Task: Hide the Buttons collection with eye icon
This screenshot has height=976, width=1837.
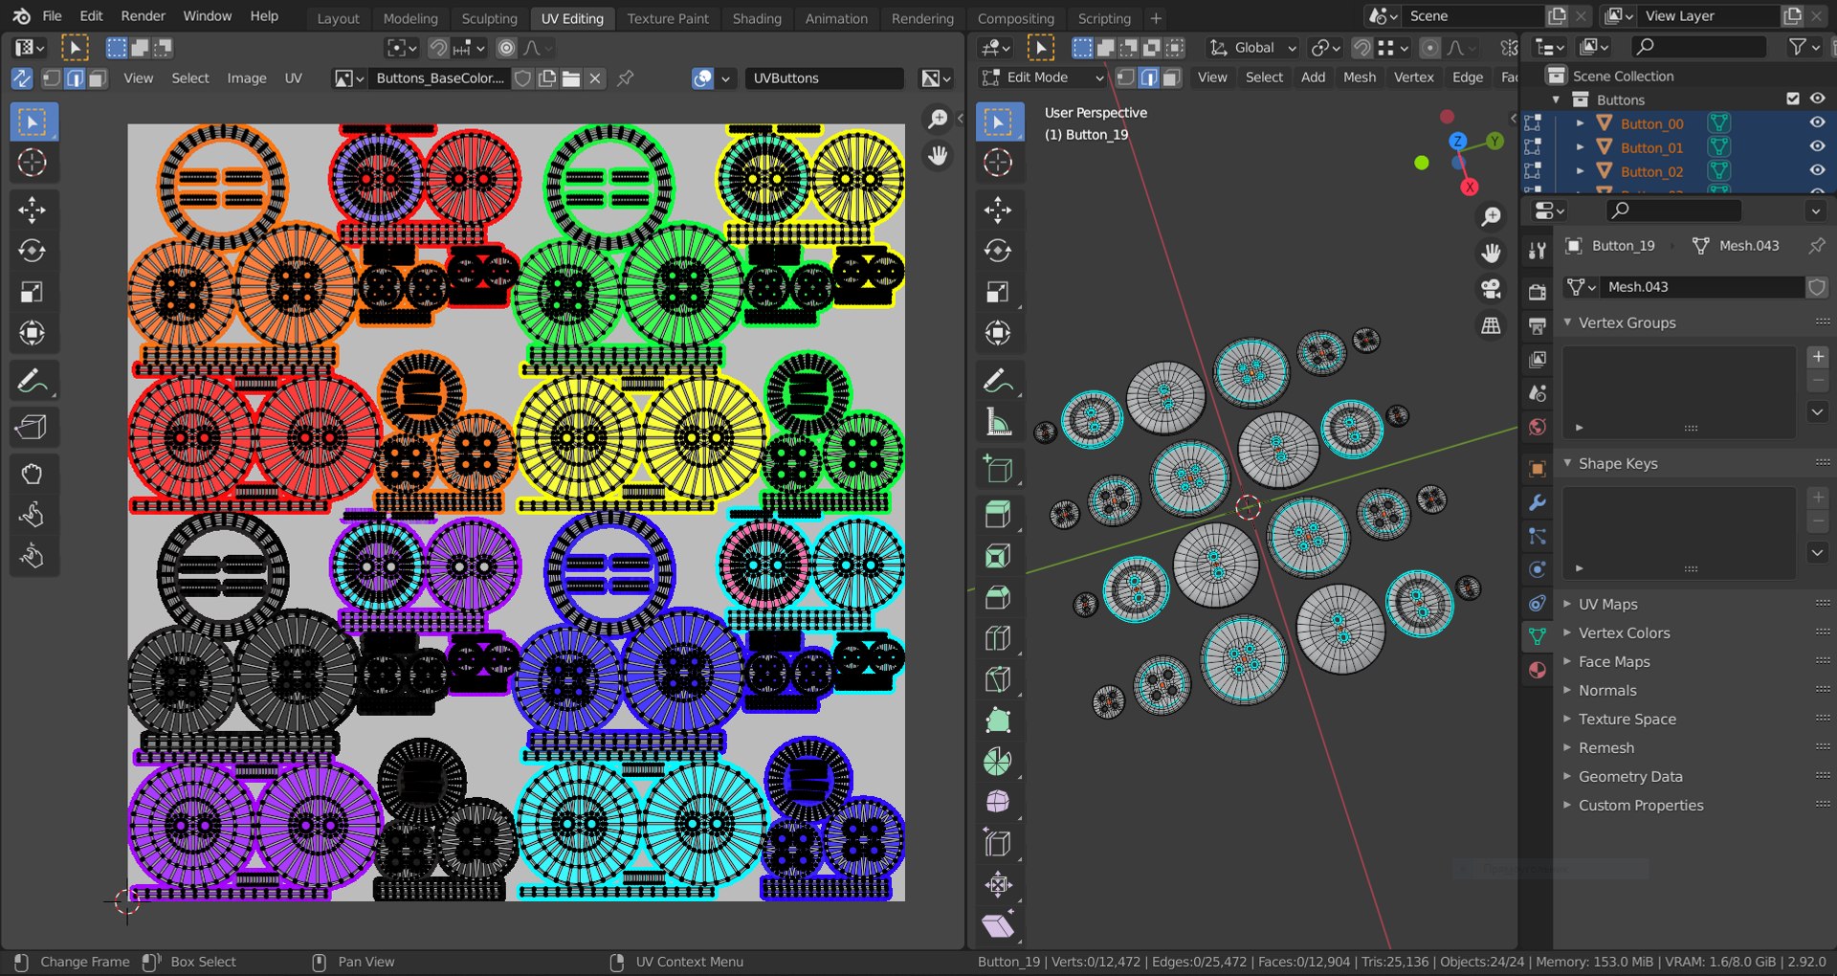Action: click(1817, 99)
